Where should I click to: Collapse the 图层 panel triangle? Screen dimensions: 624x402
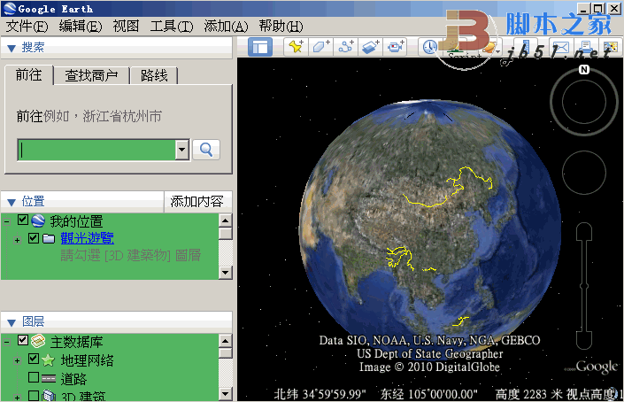click(12, 322)
